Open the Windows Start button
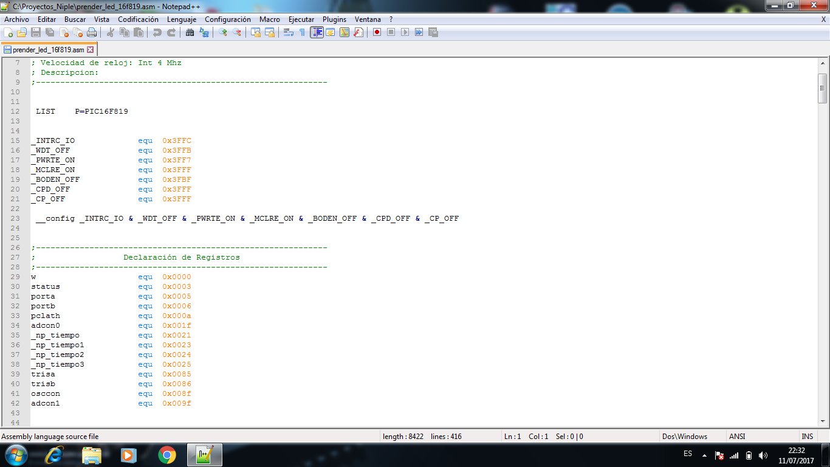 click(x=16, y=454)
